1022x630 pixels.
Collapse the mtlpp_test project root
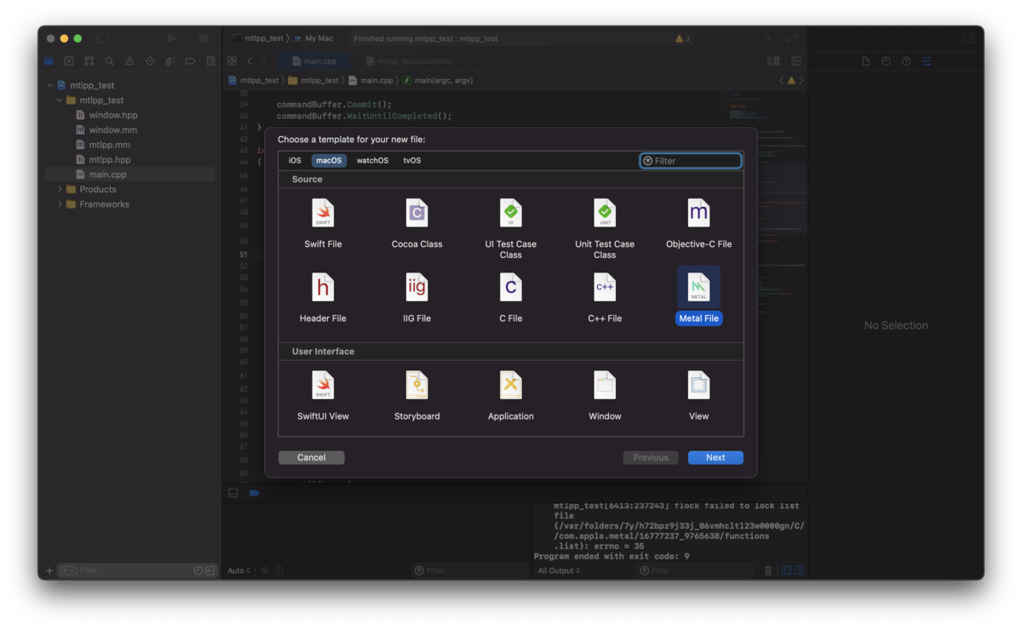(x=50, y=85)
